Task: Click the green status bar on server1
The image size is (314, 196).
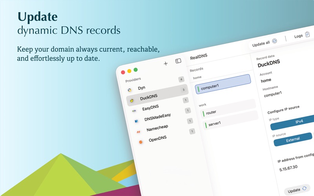Action: tap(206, 125)
